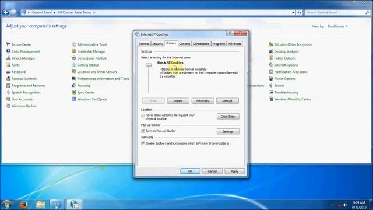This screenshot has height=210, width=373.
Task: Click the Import button
Action: pyautogui.click(x=178, y=101)
